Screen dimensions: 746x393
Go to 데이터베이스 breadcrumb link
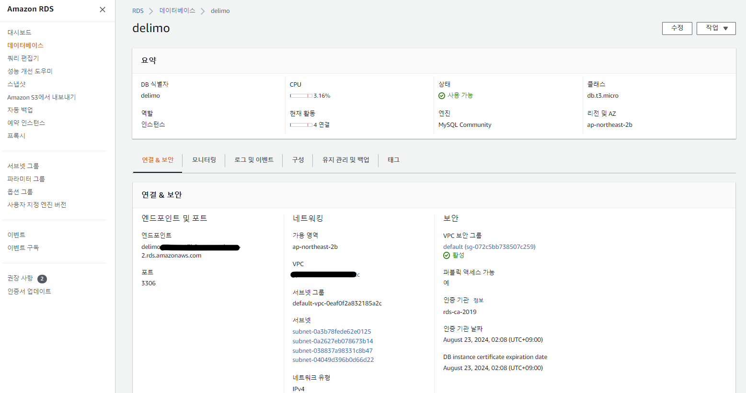[177, 11]
